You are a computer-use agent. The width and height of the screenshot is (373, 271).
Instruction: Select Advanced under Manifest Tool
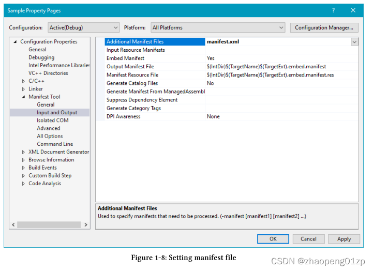(x=49, y=128)
